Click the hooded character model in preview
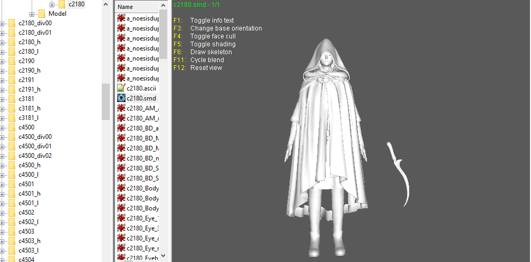 point(325,147)
